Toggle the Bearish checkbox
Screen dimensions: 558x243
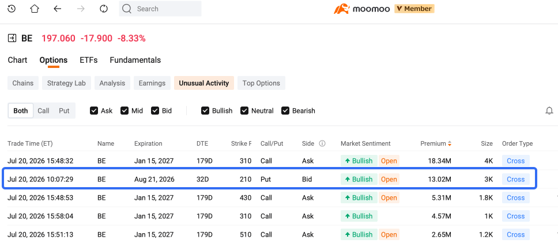tap(285, 111)
